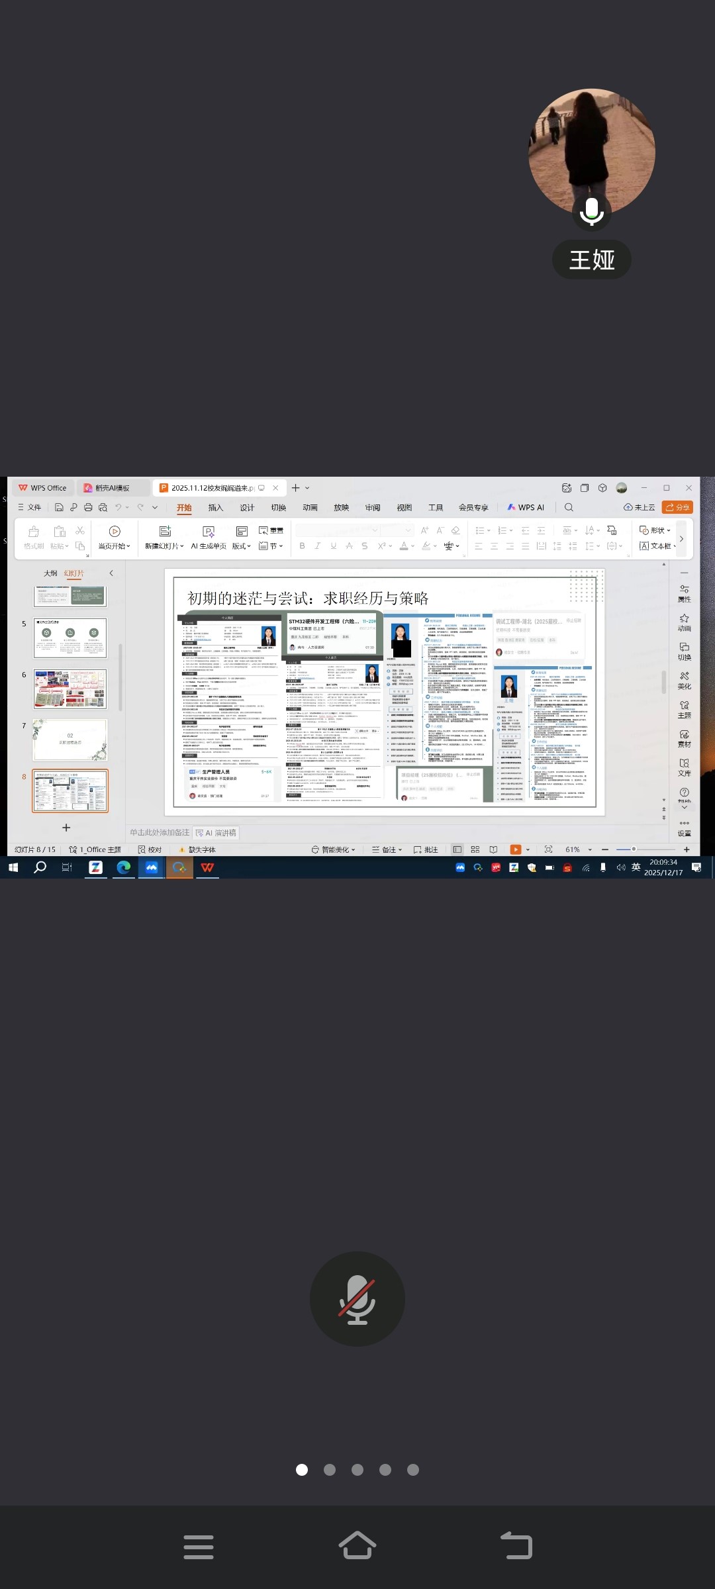Open the 设计 ribbon tab

click(x=247, y=508)
